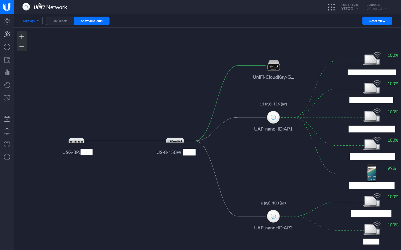Open the Help question mark icon
This screenshot has width=401, height=250.
pyautogui.click(x=7, y=144)
